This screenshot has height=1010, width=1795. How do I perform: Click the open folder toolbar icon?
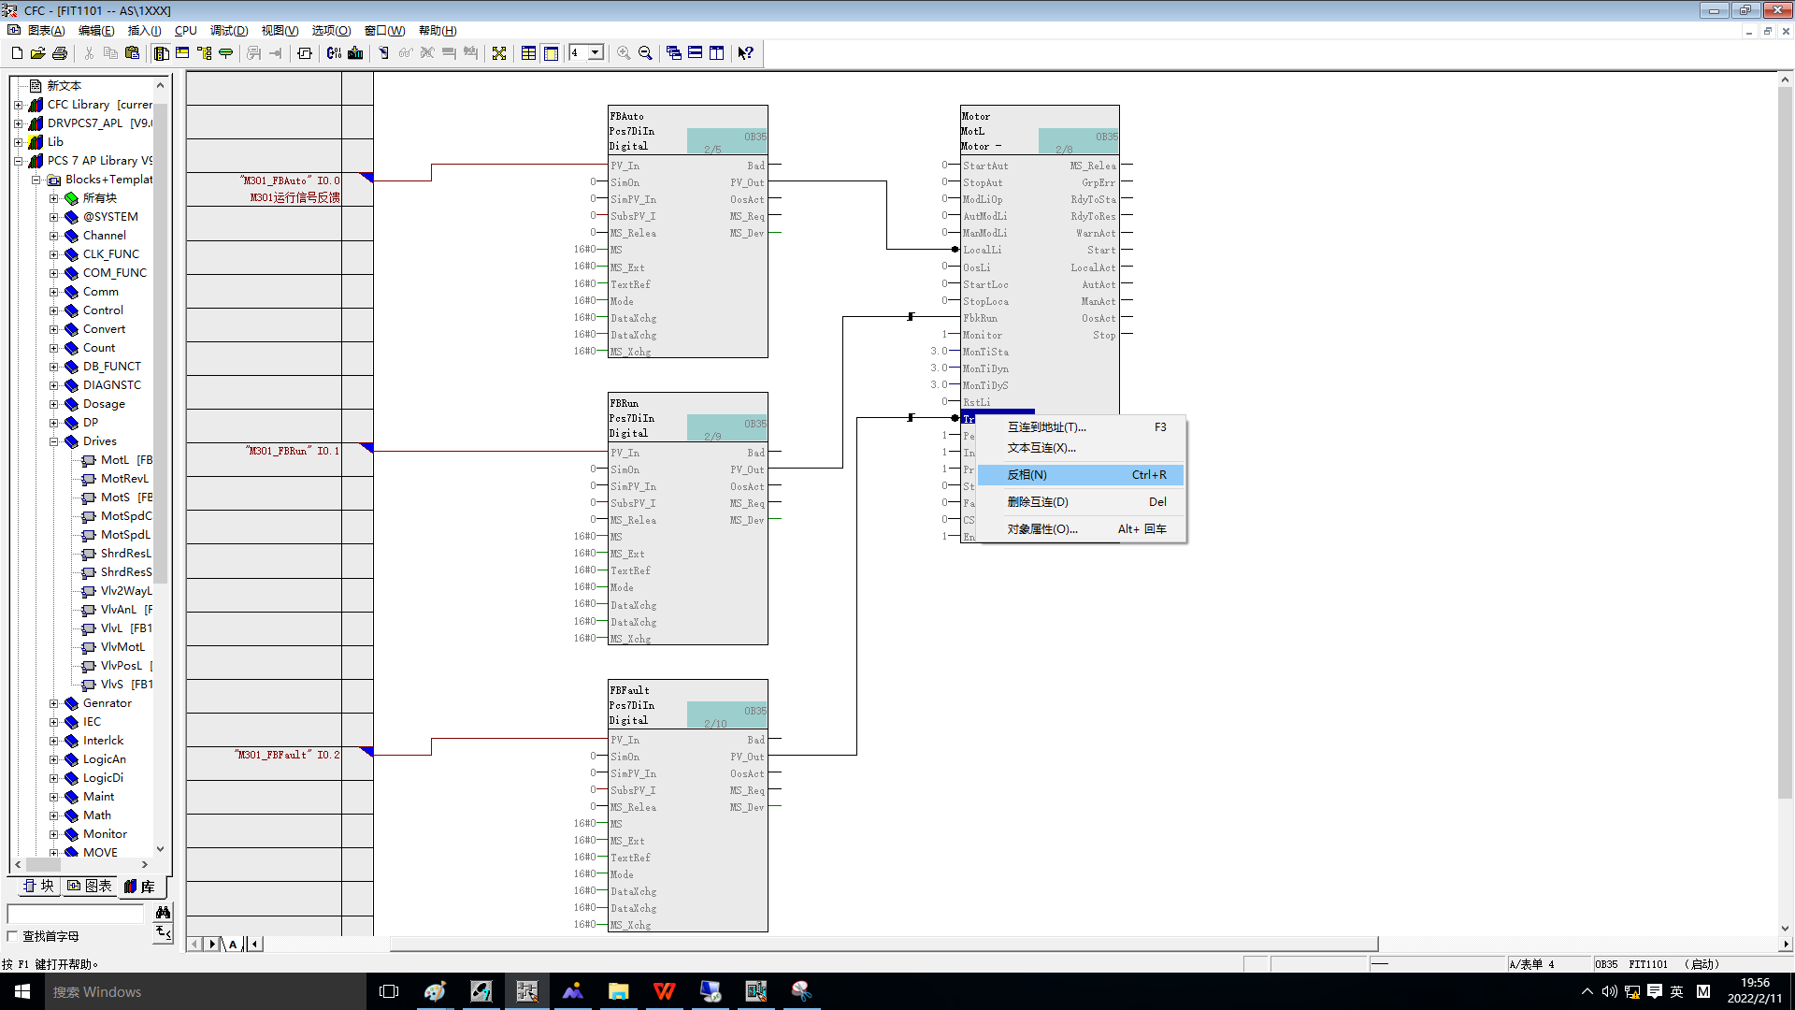(x=38, y=53)
